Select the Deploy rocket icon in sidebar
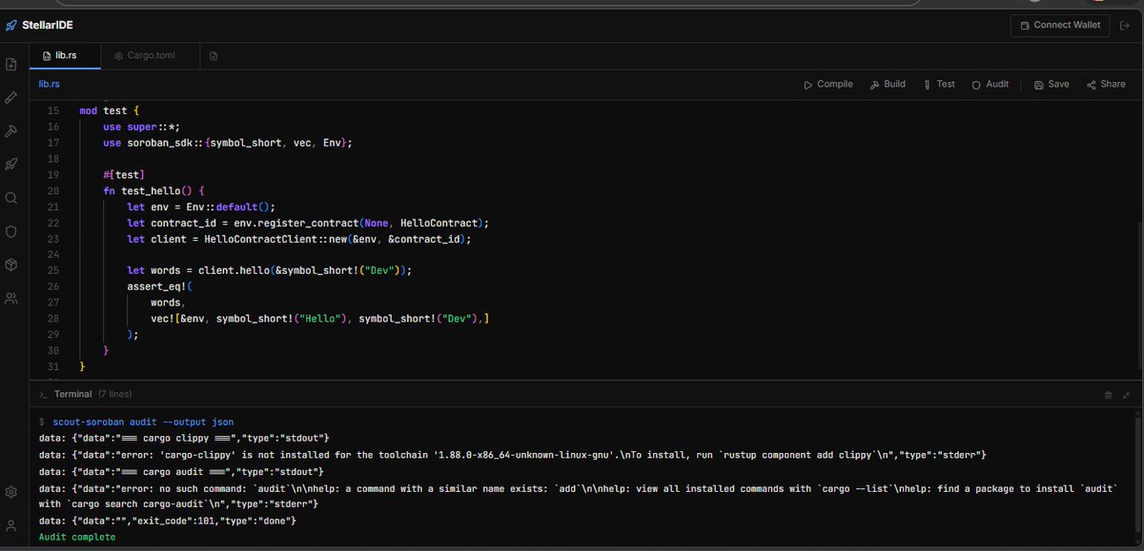Screen dimensions: 1144x551 [x=12, y=164]
